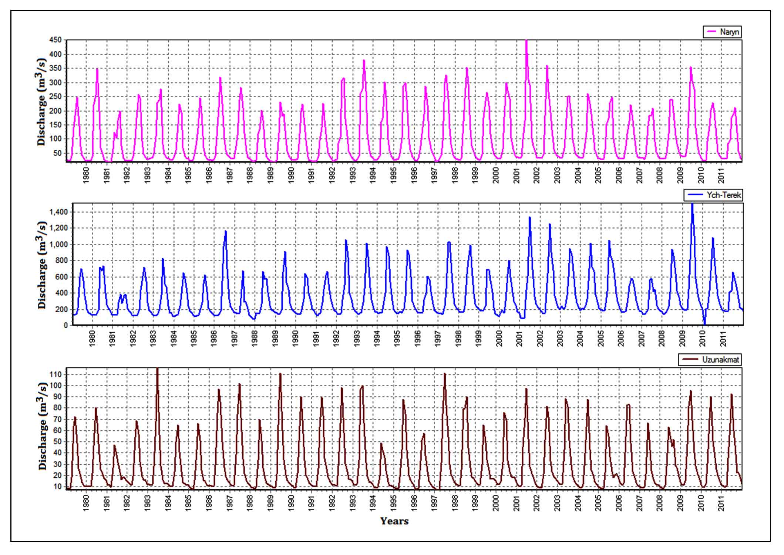Click the 800 y-axis tick label
Screen dimensions: 784x555
62,260
